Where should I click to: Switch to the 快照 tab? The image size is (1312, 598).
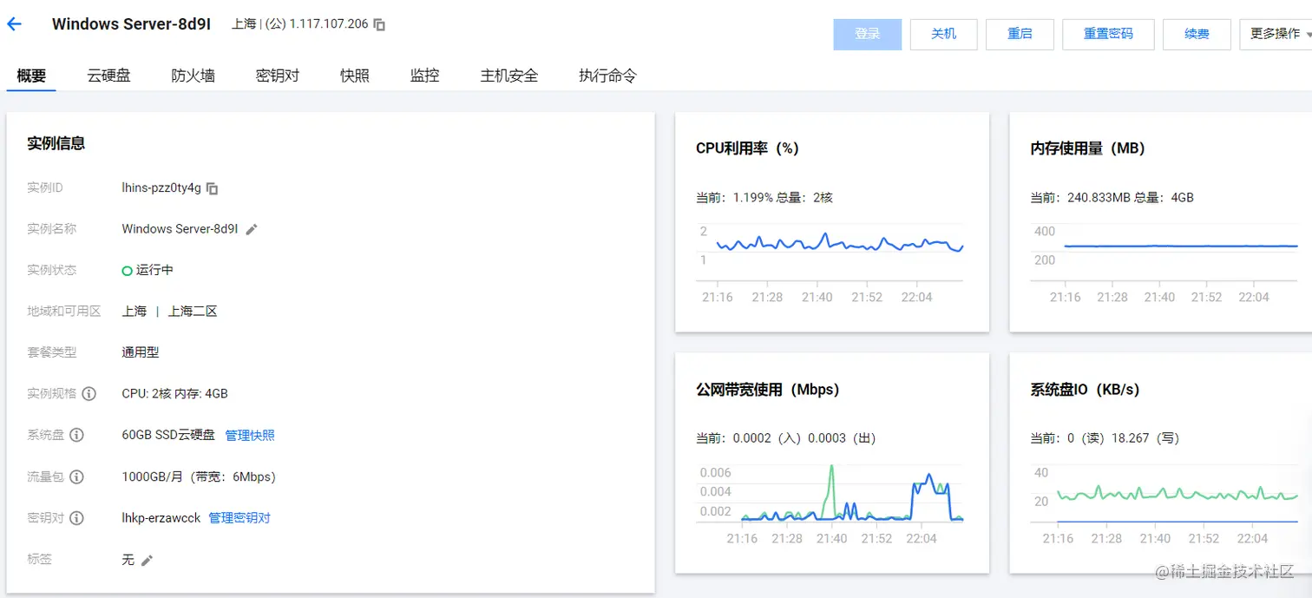tap(355, 76)
